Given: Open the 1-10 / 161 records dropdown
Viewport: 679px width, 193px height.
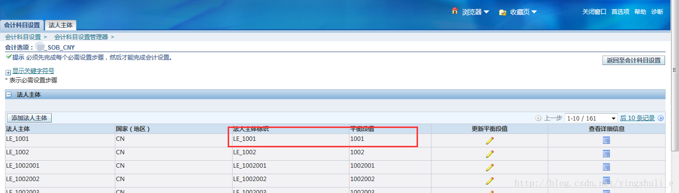Looking at the screenshot, I should (x=591, y=118).
